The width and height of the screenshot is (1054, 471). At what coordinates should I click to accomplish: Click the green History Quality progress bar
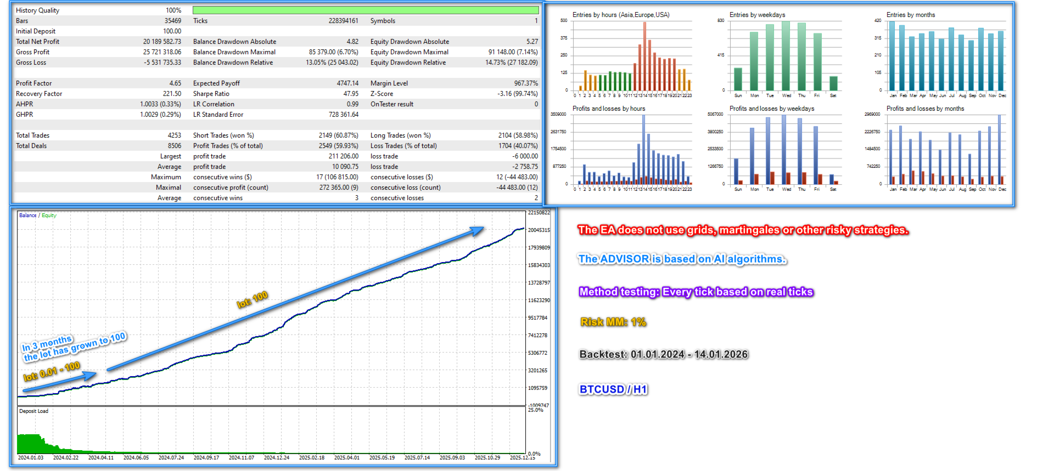coord(366,10)
